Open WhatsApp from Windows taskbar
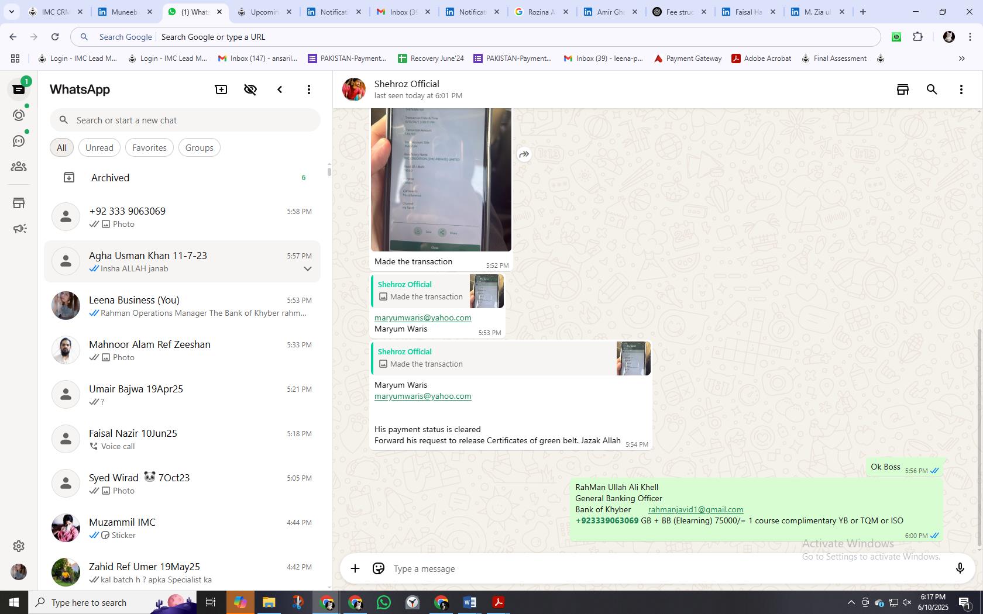 pyautogui.click(x=384, y=602)
